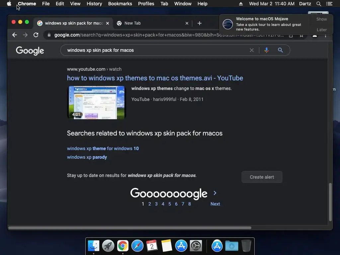Click the chevron arrow beside Goooooooogle
Screen dimensions: 340x255
[215, 193]
